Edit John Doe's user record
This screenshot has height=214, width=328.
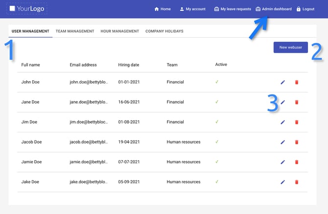282,82
